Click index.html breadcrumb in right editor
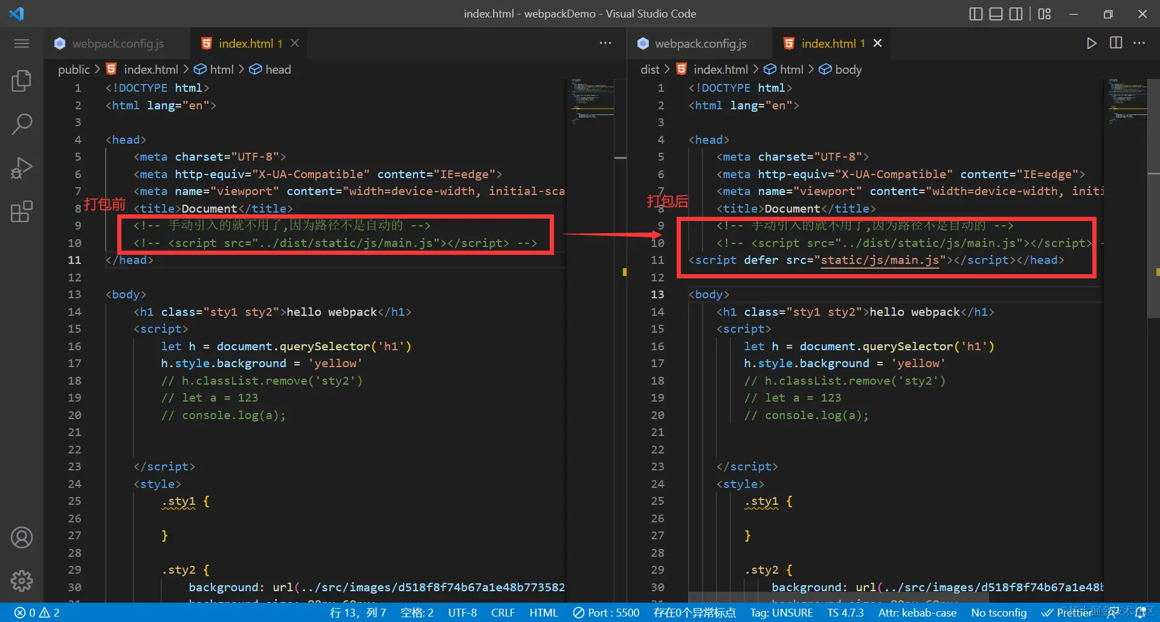Viewport: 1160px width, 622px height. pyautogui.click(x=721, y=69)
